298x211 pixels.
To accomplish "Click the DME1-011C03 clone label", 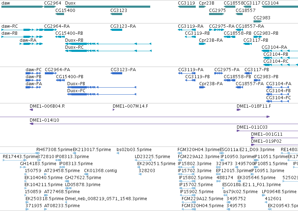I will [252, 127].
